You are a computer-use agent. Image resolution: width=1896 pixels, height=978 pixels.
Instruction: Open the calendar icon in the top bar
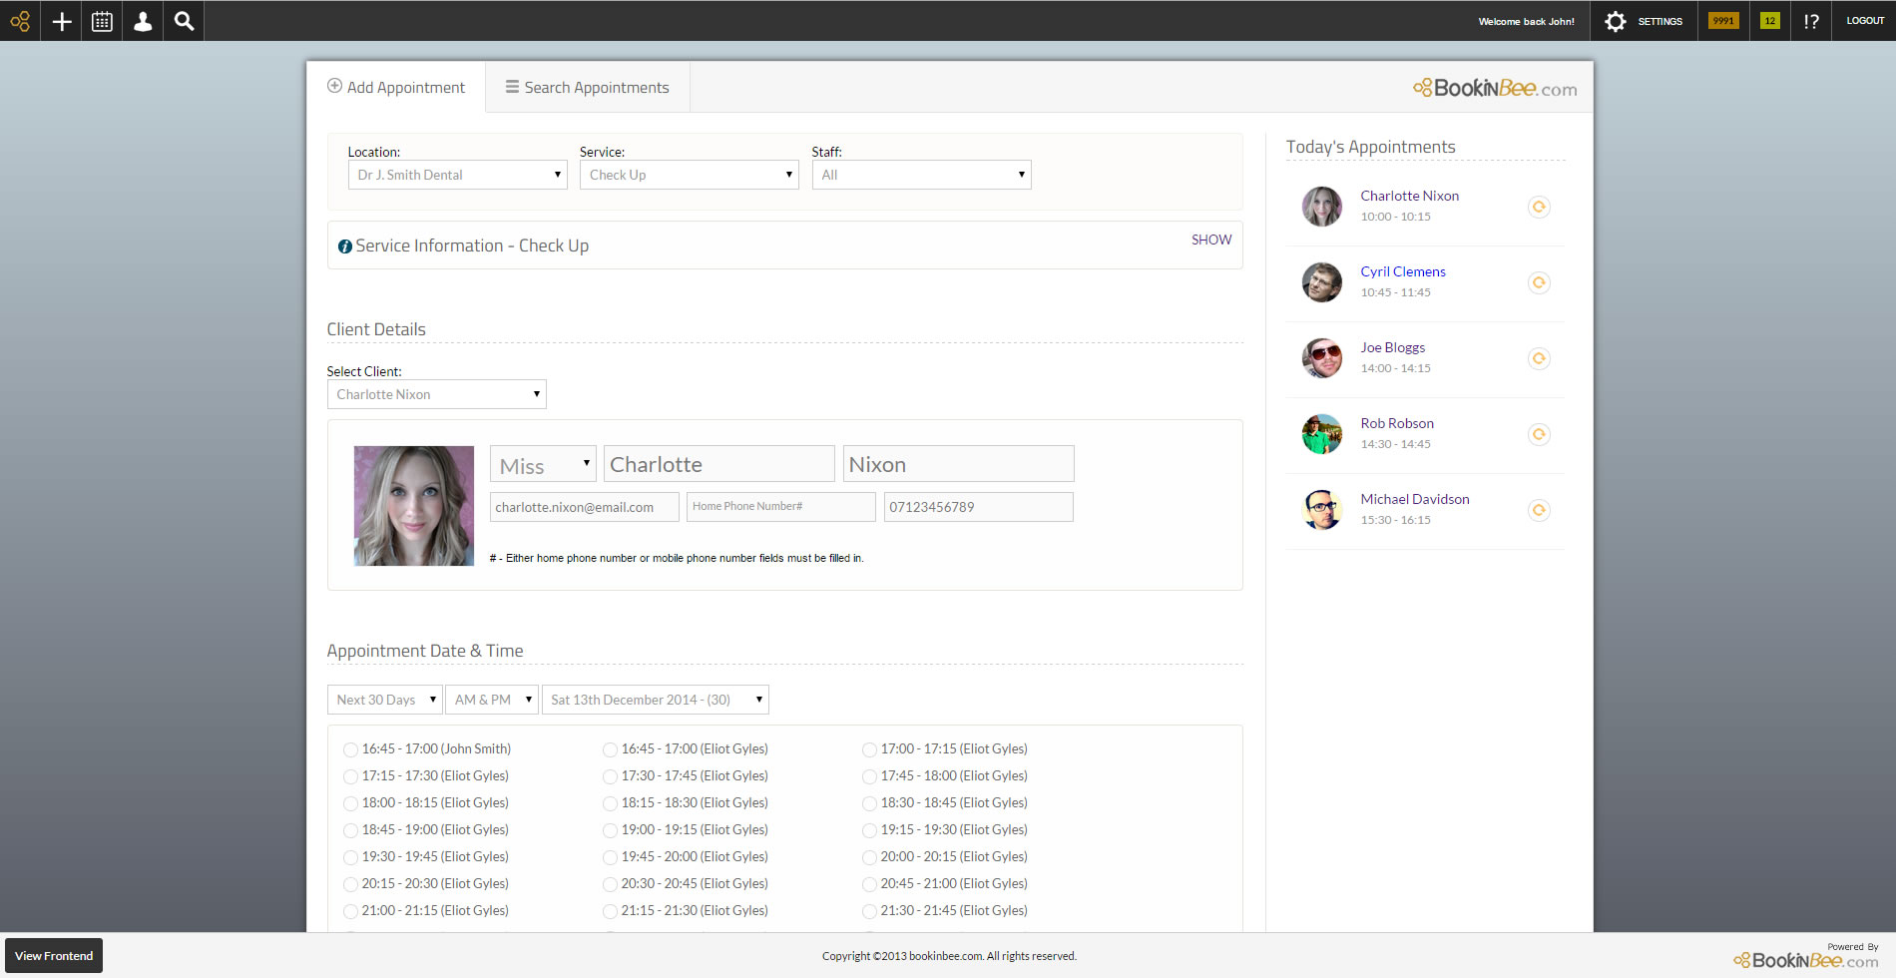coord(102,21)
